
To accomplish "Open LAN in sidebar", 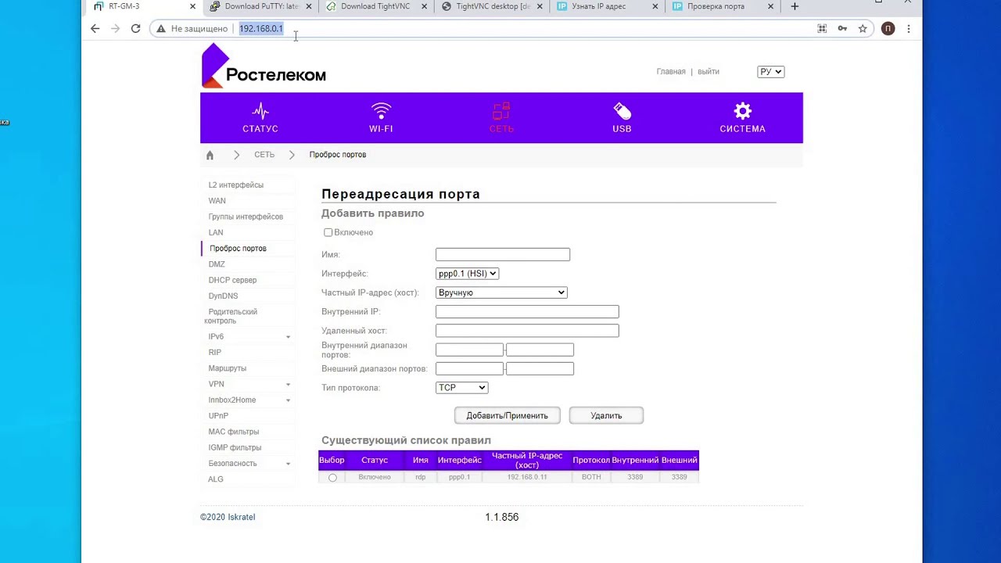I will tap(216, 233).
